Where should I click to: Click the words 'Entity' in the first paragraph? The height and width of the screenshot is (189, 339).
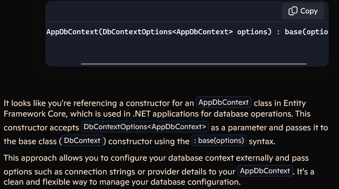click(295, 103)
